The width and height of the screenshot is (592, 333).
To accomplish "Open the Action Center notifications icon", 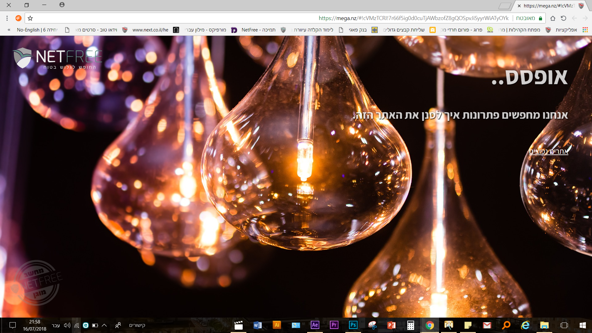I will [13, 325].
